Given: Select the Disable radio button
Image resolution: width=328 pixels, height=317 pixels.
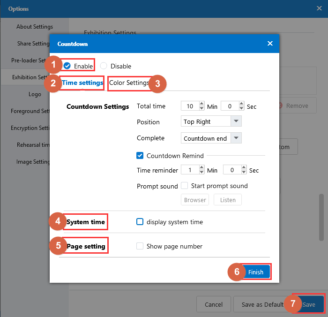Looking at the screenshot, I should coord(104,66).
